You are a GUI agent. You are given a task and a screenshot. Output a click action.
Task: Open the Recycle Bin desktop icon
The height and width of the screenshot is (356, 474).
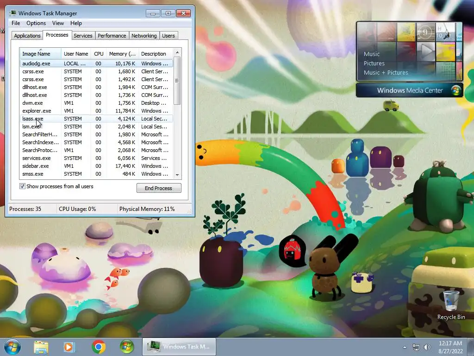(451, 305)
